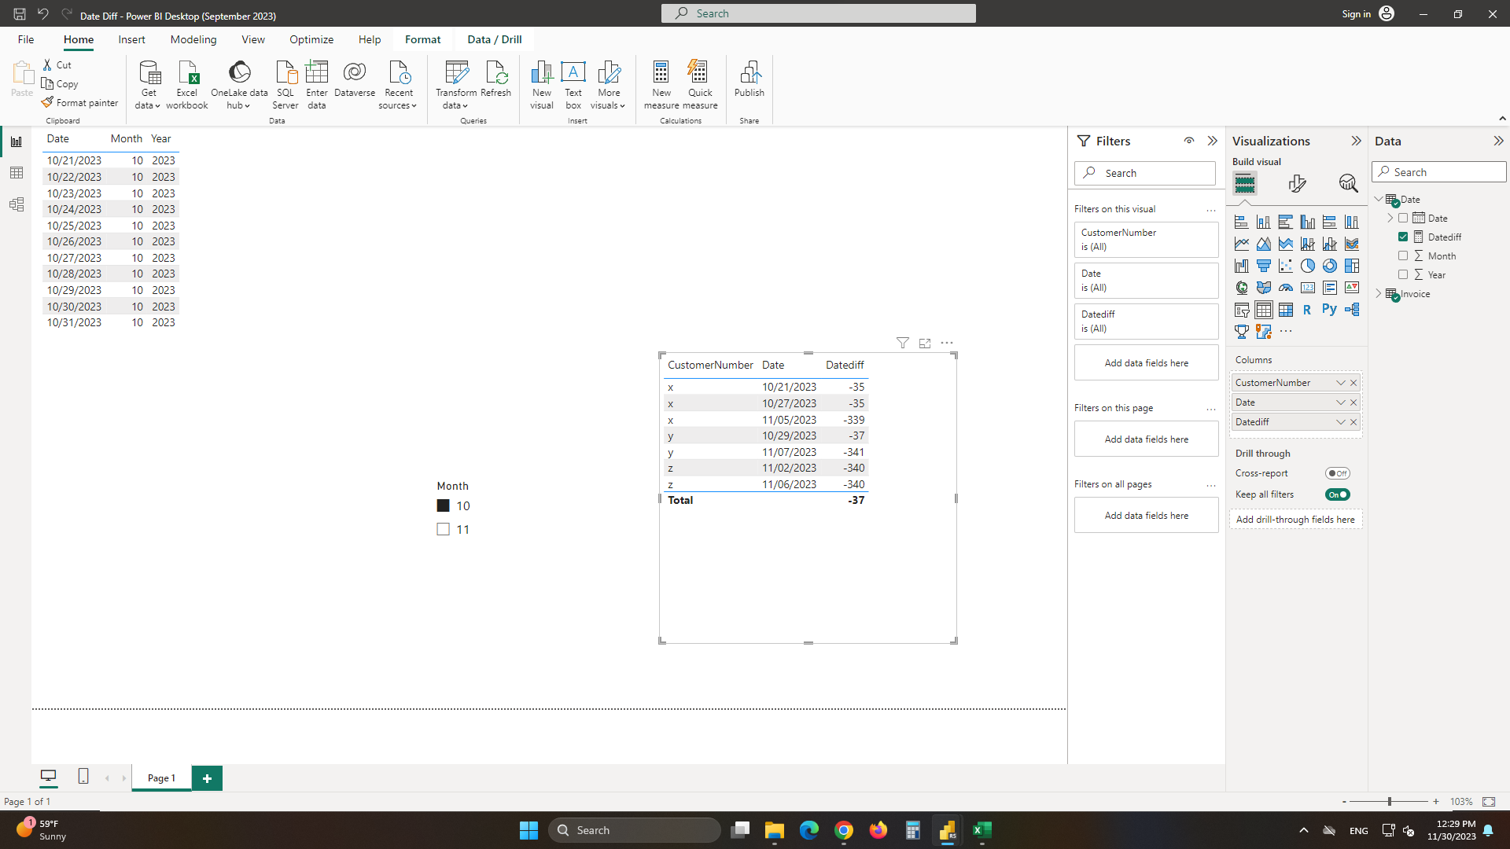Create a New measure
The height and width of the screenshot is (849, 1510).
[x=661, y=85]
